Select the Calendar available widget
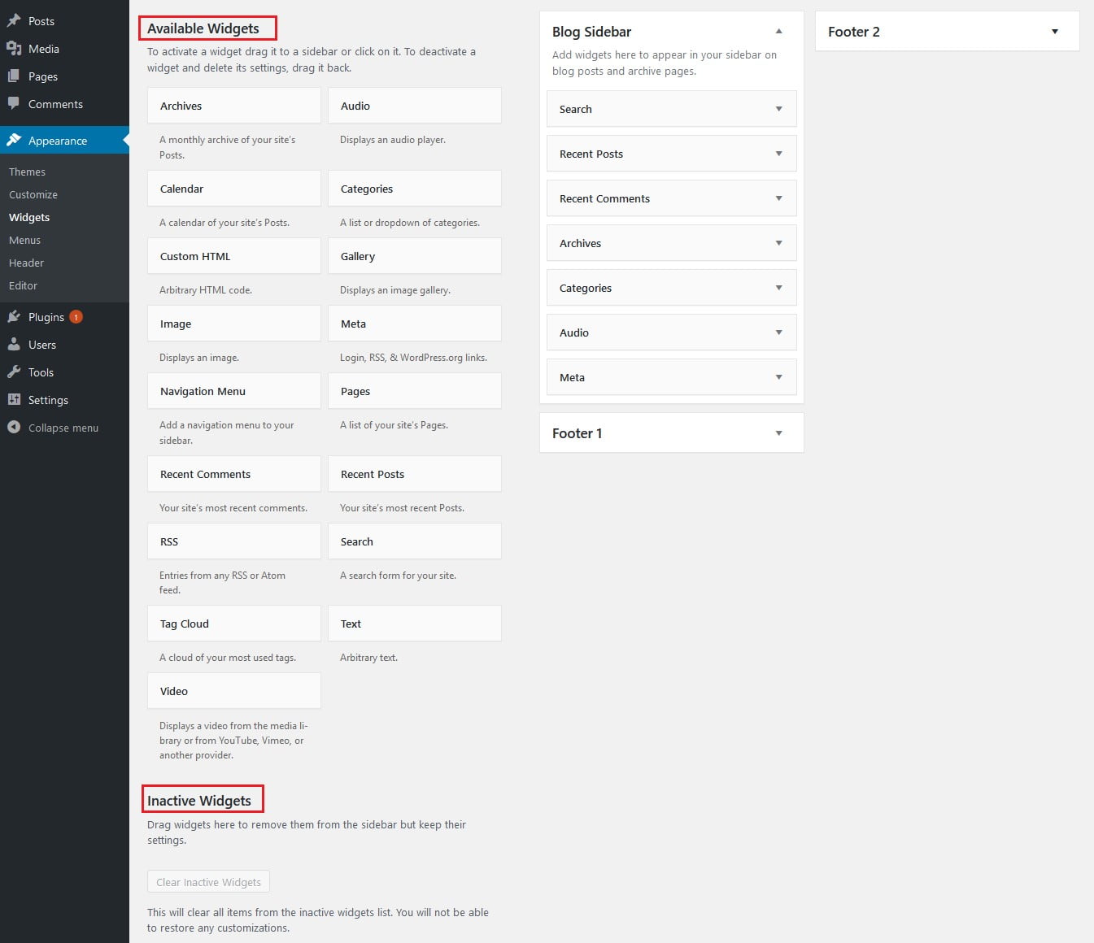This screenshot has width=1094, height=943. click(x=234, y=189)
